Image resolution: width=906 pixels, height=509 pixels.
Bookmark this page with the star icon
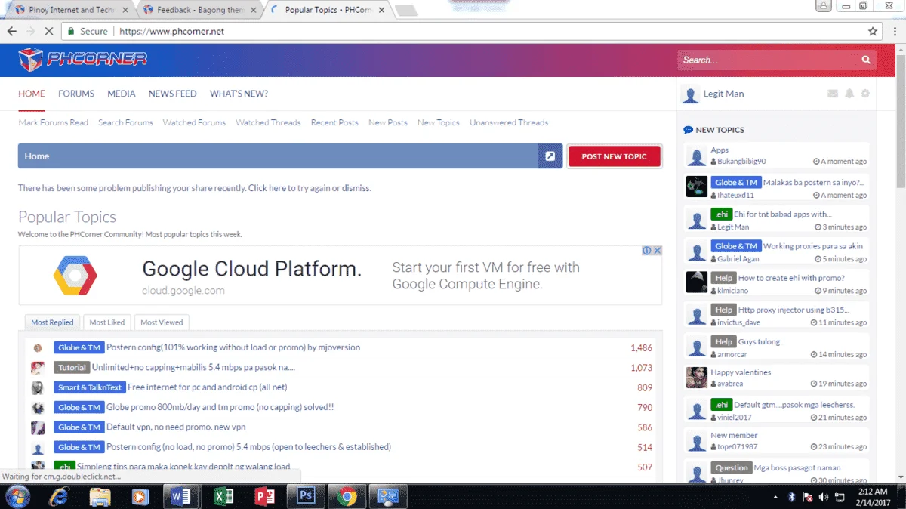[x=873, y=32]
